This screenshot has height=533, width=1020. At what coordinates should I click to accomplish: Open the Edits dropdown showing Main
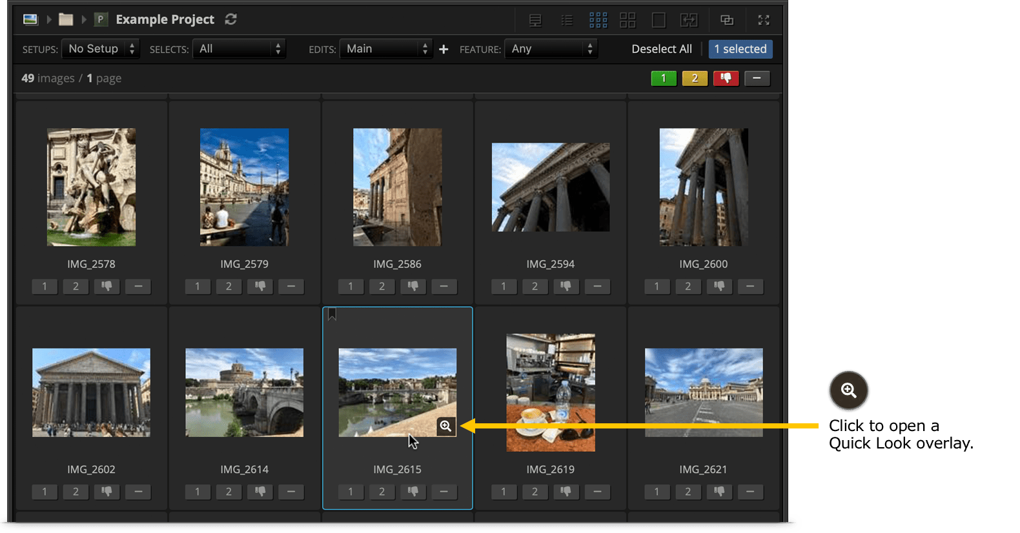385,49
